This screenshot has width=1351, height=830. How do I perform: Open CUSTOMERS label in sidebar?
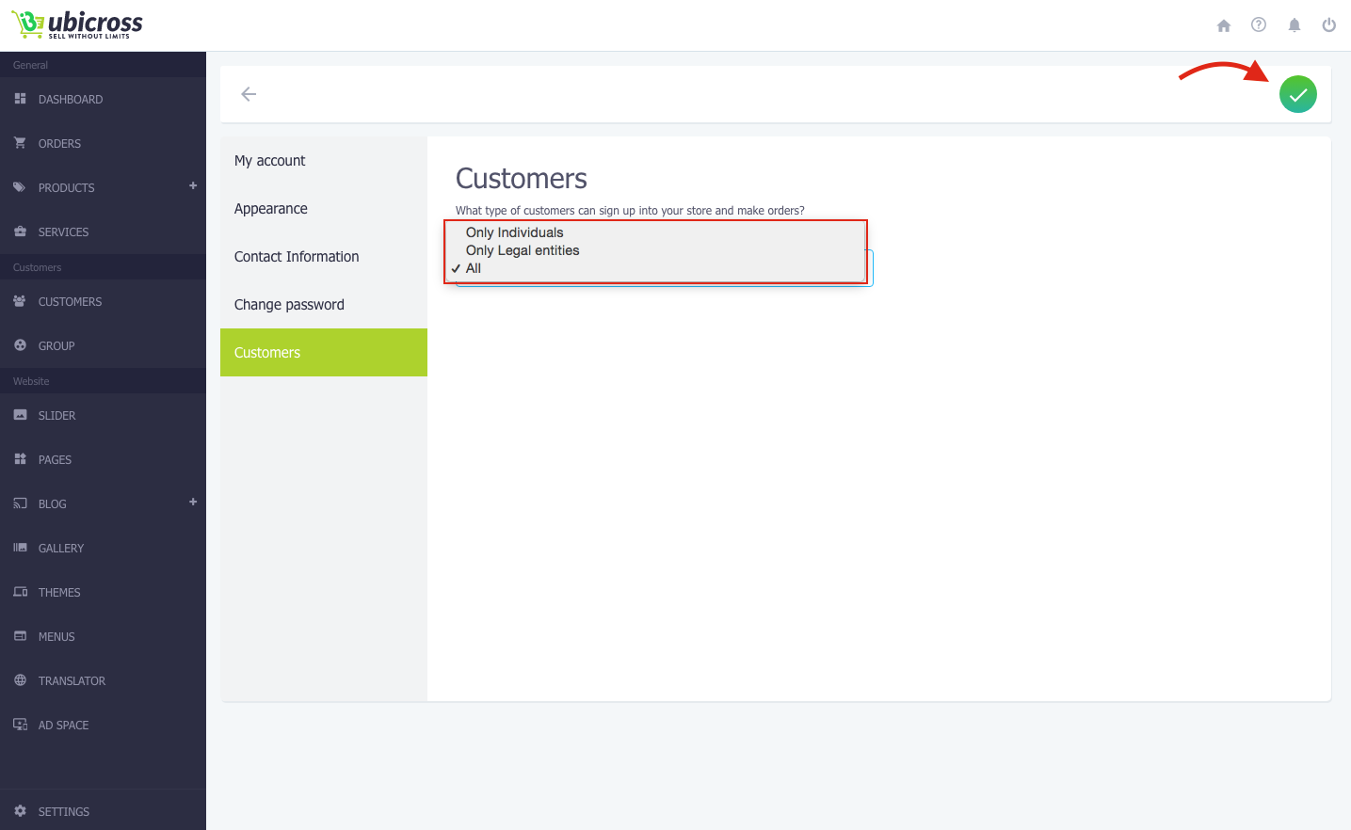tap(70, 302)
